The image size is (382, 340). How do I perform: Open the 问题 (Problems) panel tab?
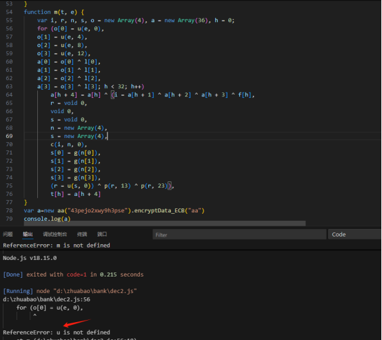point(8,234)
